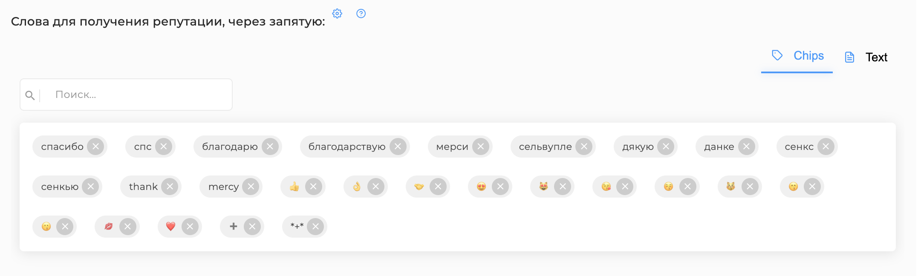Remove the 'данке' chip
The width and height of the screenshot is (918, 276).
tap(747, 147)
